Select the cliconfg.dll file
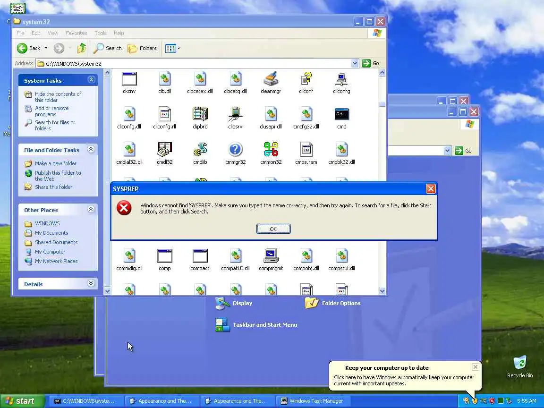 point(129,114)
